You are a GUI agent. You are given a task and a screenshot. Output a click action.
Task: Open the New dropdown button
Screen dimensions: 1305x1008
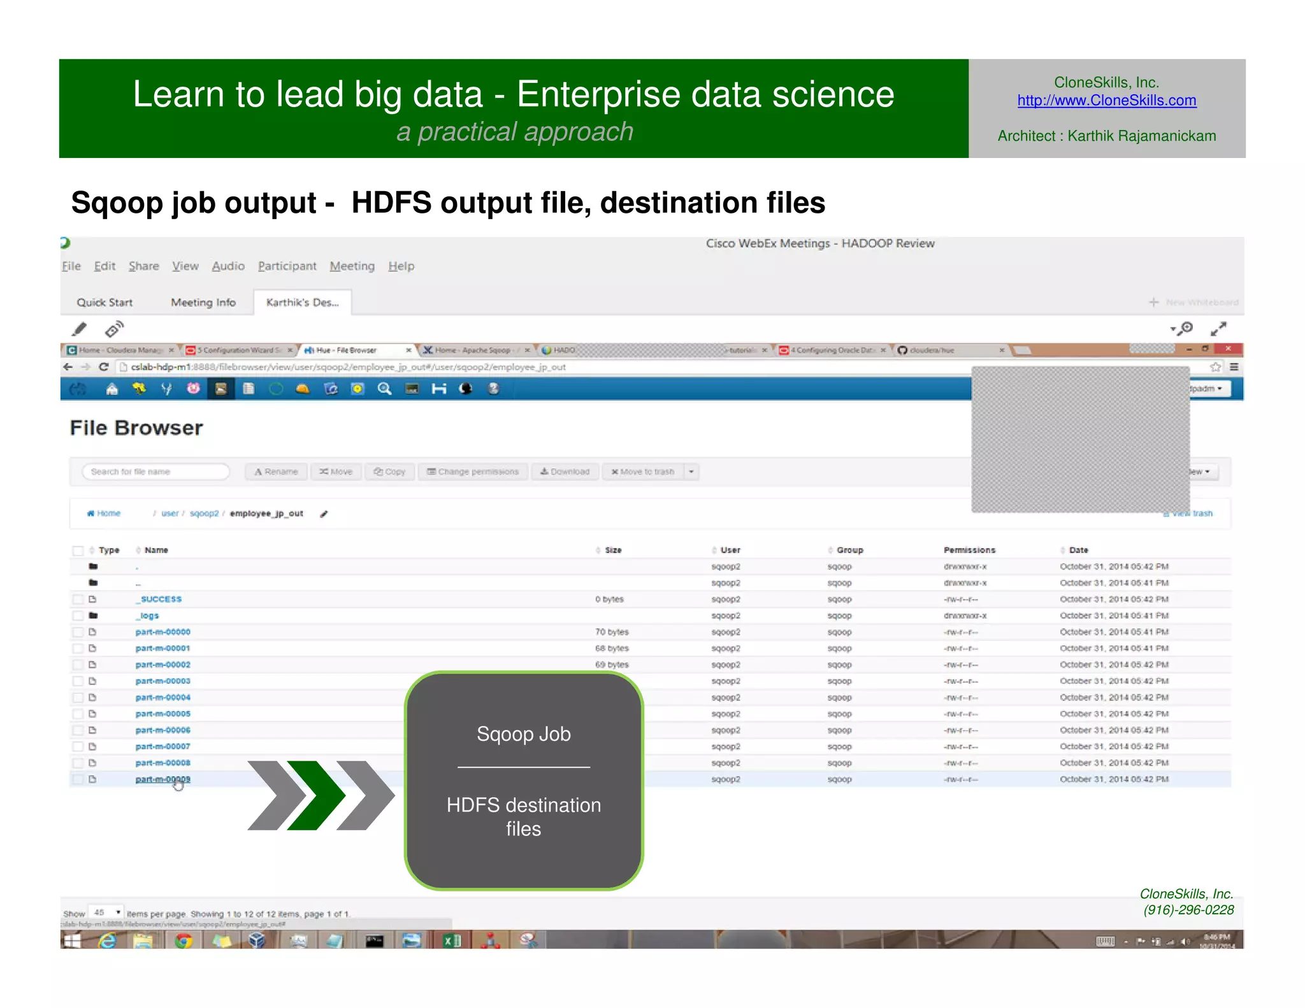(1203, 472)
